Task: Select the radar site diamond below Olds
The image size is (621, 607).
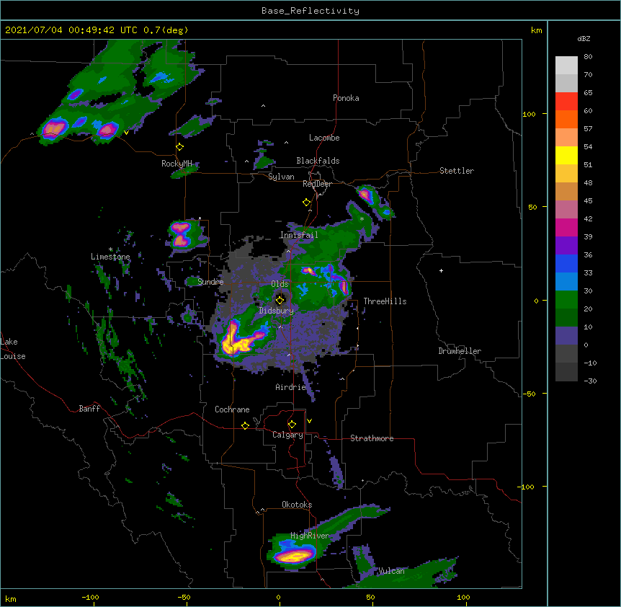Action: (280, 300)
